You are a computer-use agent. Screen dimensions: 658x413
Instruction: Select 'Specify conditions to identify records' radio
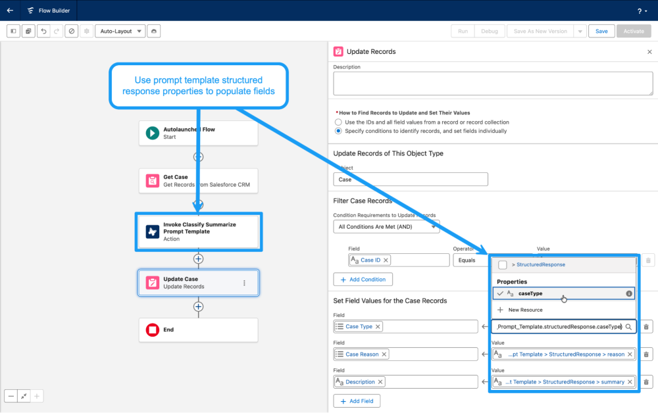pyautogui.click(x=338, y=130)
